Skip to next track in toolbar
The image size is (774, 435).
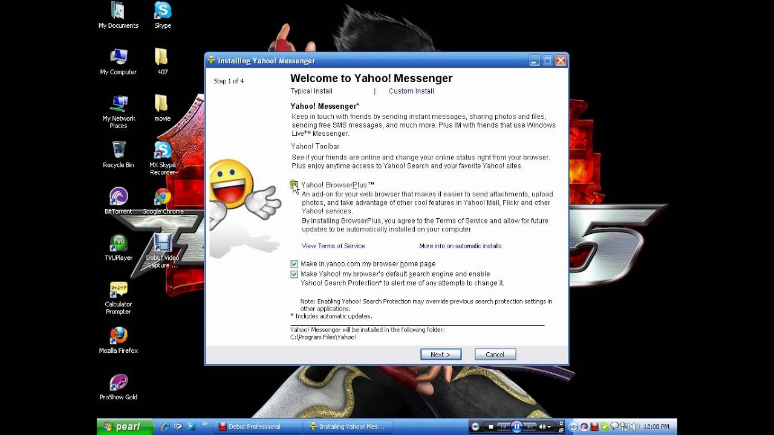coord(530,427)
